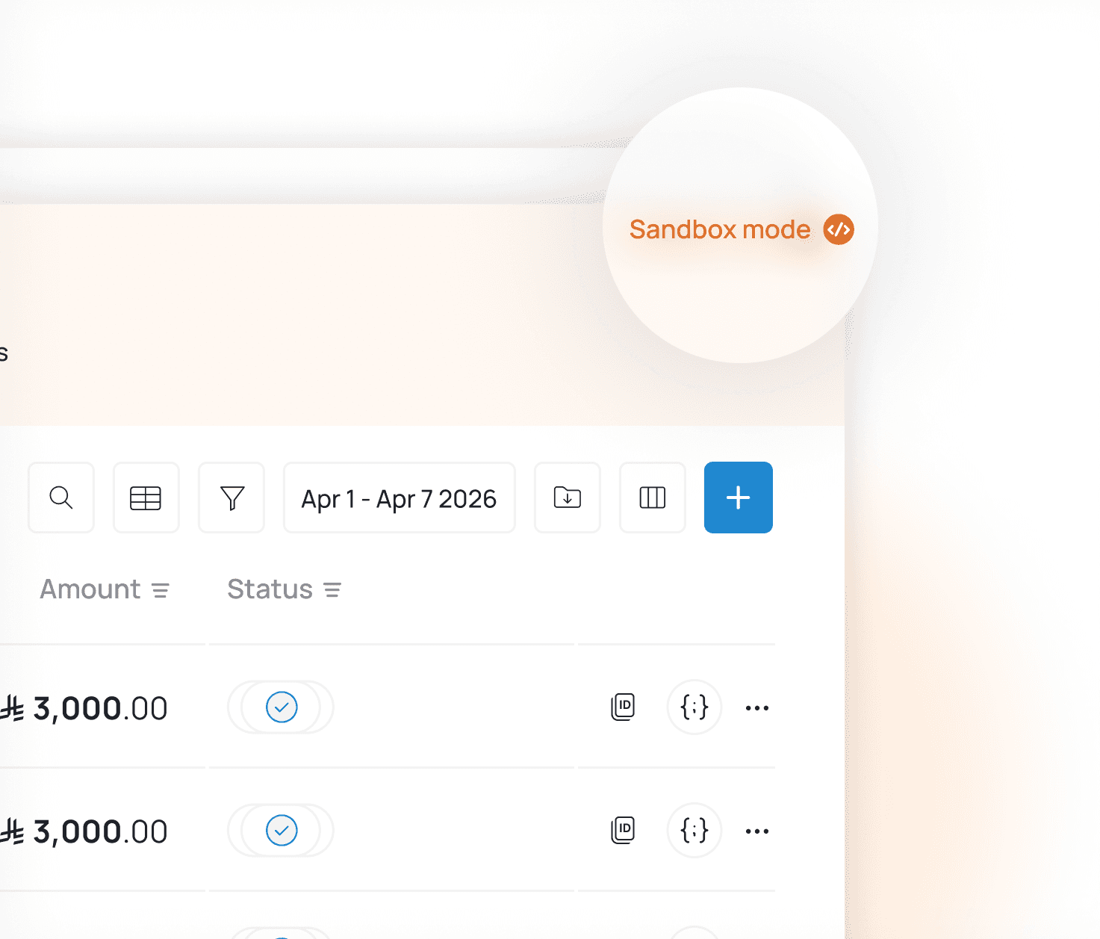
Task: Click the Sandbox mode code icon
Action: coord(839,229)
